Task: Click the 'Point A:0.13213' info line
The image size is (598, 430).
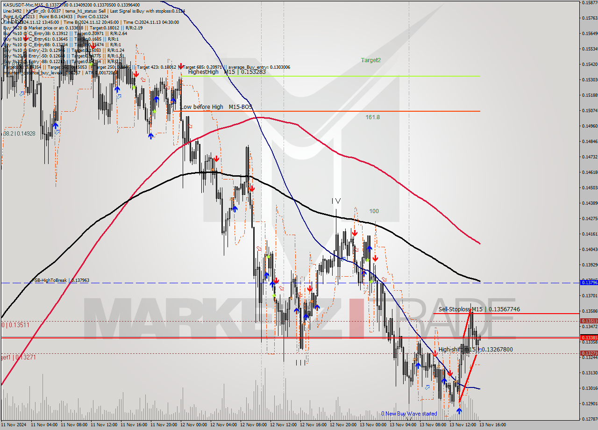Action: tap(19, 16)
